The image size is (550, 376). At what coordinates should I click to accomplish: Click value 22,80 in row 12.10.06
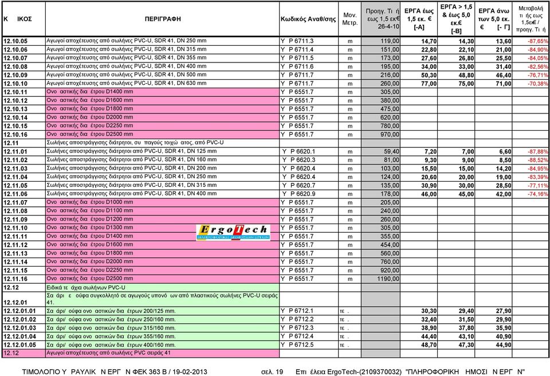[429, 50]
